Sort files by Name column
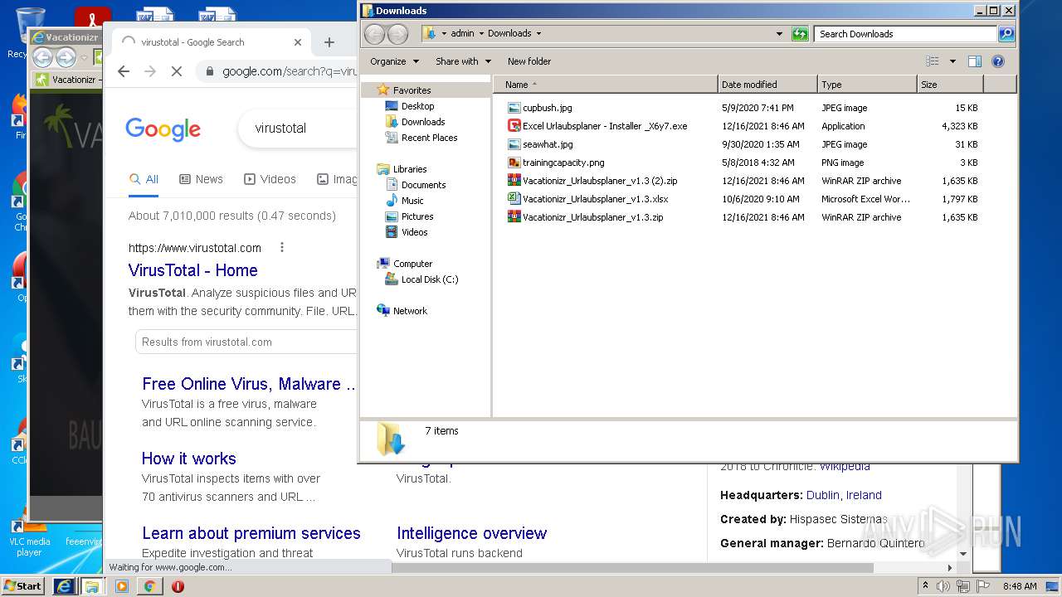The image size is (1062, 597). [606, 85]
